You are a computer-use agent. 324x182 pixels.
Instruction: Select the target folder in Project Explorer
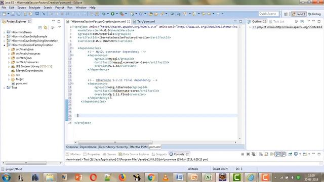tap(20, 79)
